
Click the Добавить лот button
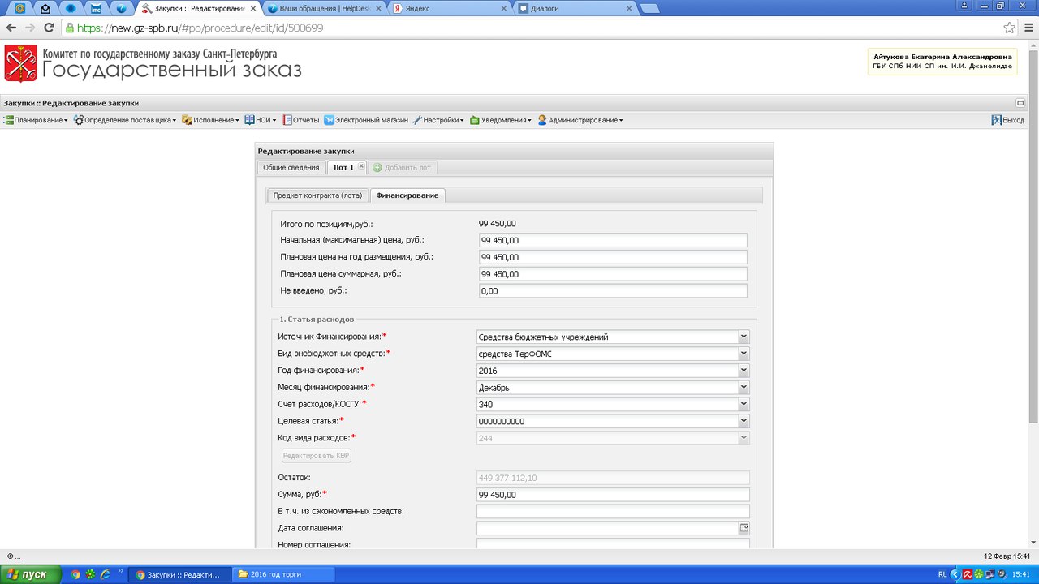point(403,167)
